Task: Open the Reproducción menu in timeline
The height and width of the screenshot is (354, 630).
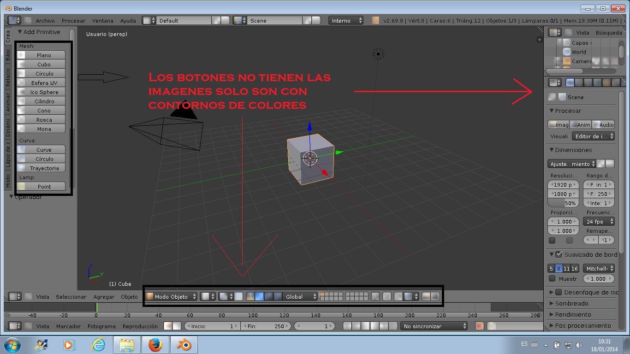Action: click(x=140, y=326)
